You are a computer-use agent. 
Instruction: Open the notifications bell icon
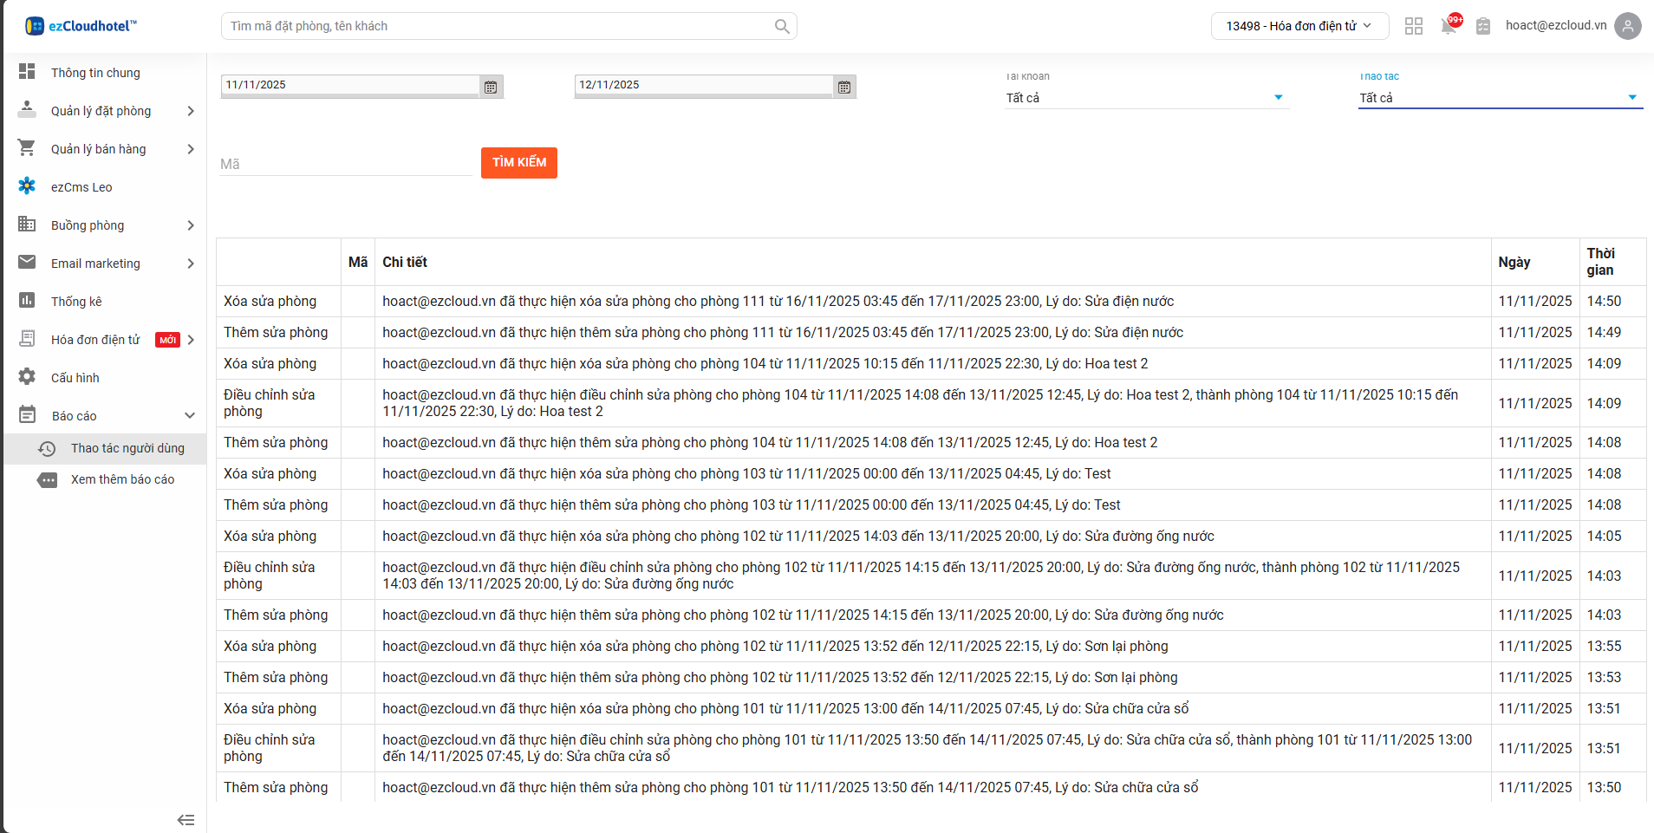tap(1448, 26)
